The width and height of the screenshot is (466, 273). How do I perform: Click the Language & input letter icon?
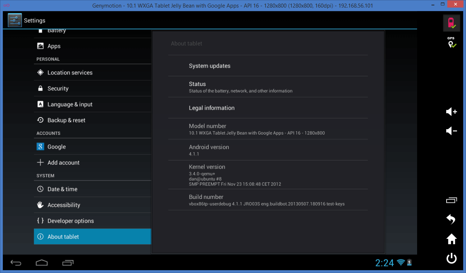click(41, 104)
